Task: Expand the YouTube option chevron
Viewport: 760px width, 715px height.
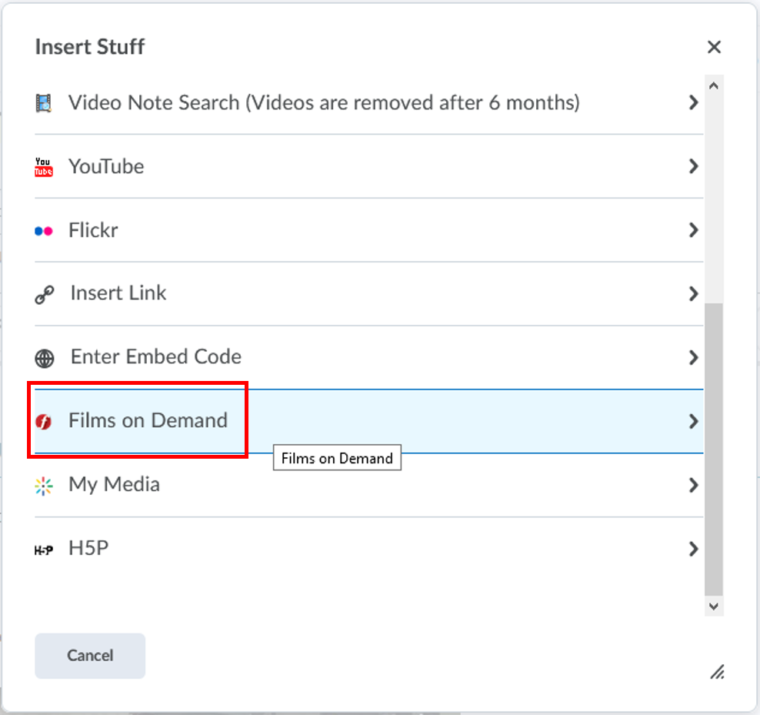Action: pos(694,166)
